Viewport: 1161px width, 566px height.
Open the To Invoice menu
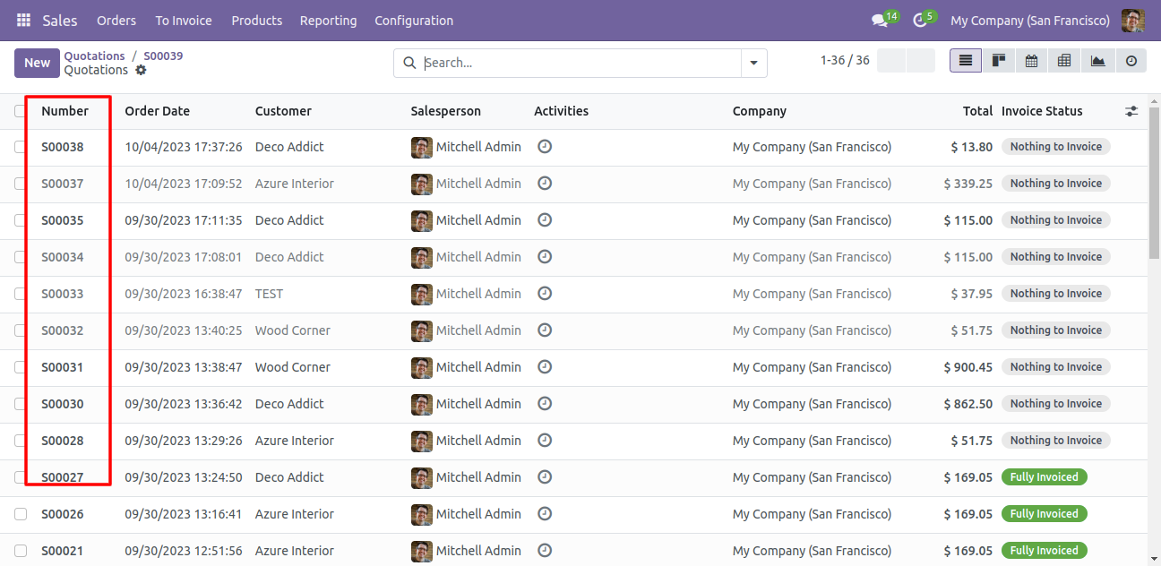coord(184,20)
